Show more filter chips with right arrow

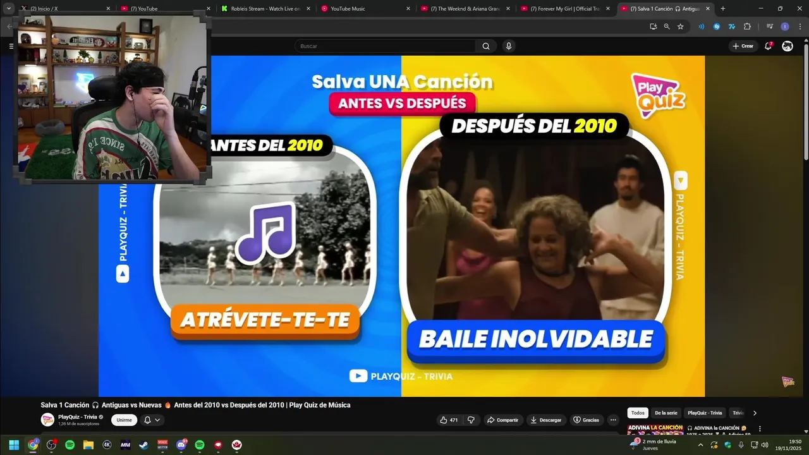pyautogui.click(x=755, y=413)
